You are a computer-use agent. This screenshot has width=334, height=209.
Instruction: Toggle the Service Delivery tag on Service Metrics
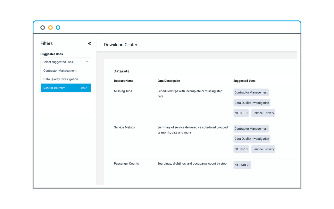pos(263,149)
